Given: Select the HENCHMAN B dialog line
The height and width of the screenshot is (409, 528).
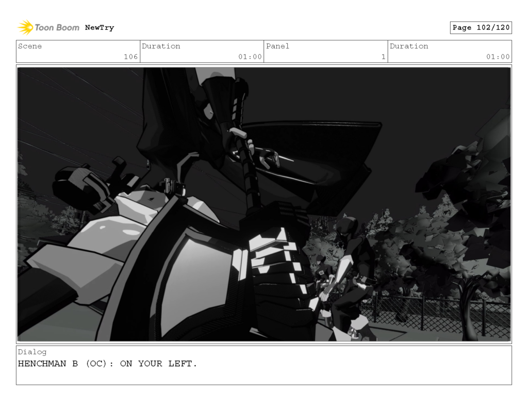Looking at the screenshot, I should pyautogui.click(x=107, y=364).
